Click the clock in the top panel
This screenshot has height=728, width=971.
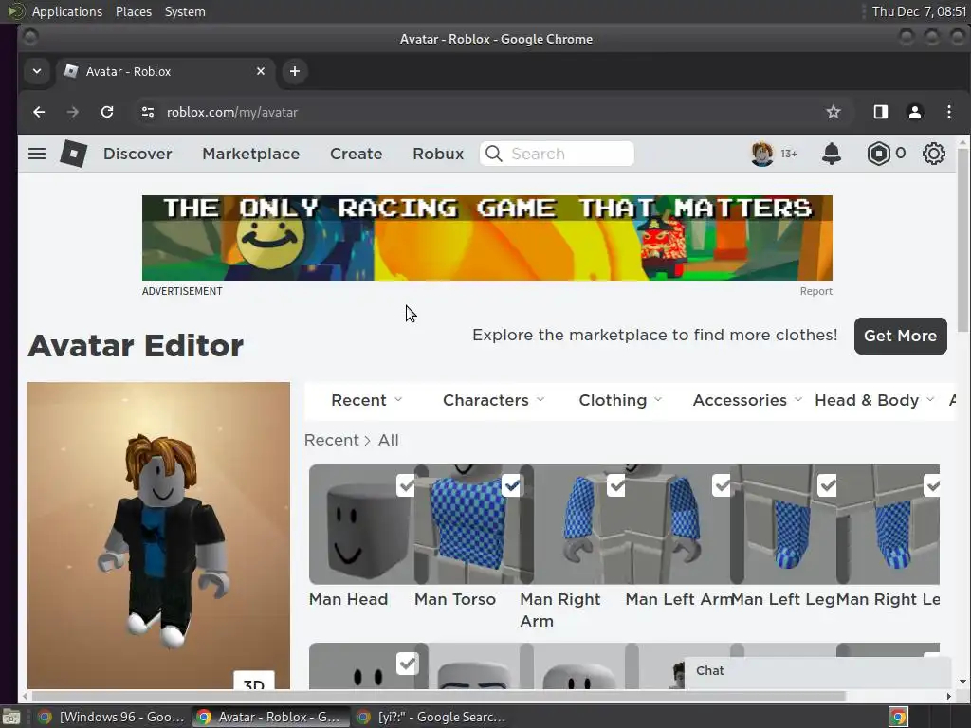click(x=920, y=11)
